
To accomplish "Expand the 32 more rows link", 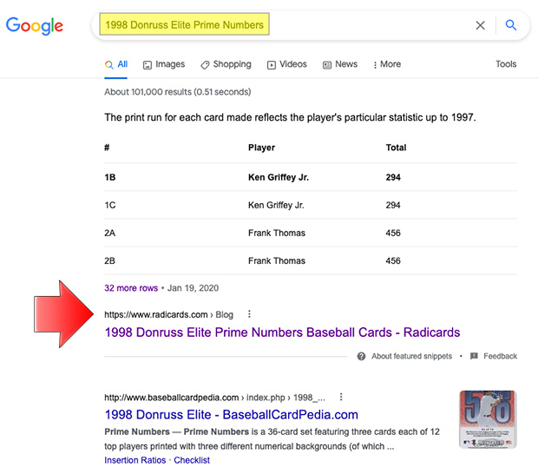I will pos(131,288).
